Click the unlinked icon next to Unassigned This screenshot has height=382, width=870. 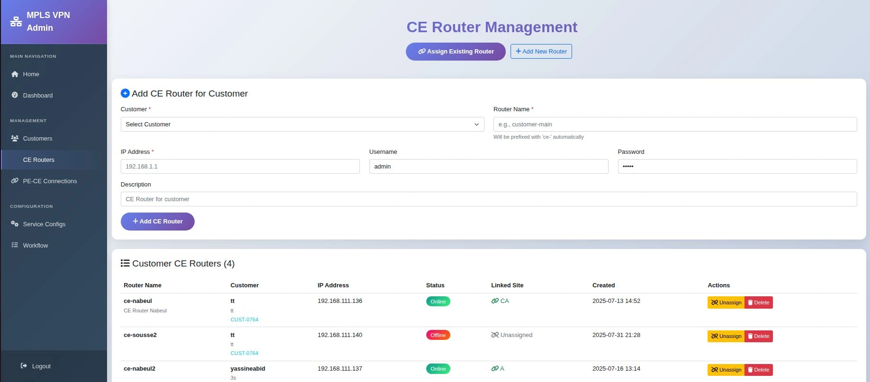(x=495, y=335)
